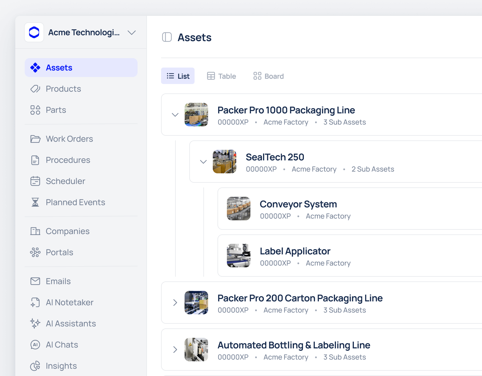
Task: Click the Packer Pro 200 Carton thumbnail
Action: [x=196, y=303]
